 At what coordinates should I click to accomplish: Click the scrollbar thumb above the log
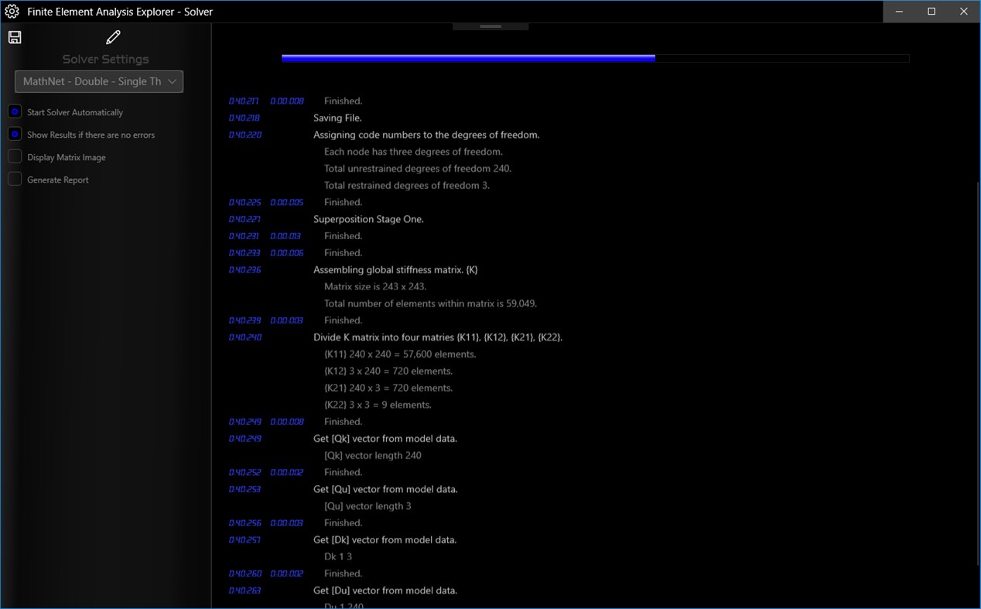pos(490,25)
